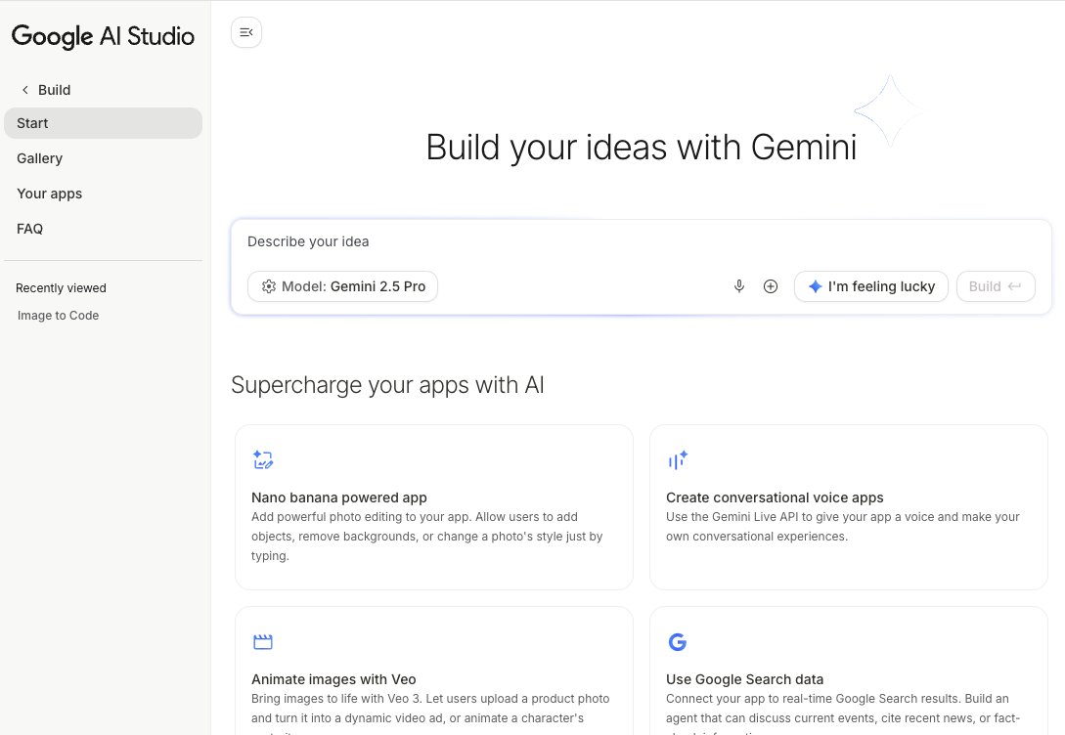The image size is (1065, 735).
Task: Collapse the sidebar with the panel toggle icon
Action: click(245, 32)
